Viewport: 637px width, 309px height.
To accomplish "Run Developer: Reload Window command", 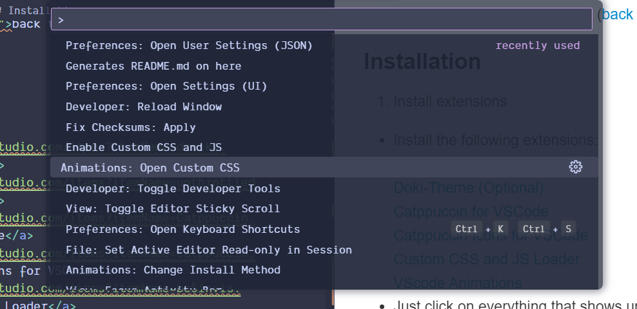I will [x=324, y=106].
